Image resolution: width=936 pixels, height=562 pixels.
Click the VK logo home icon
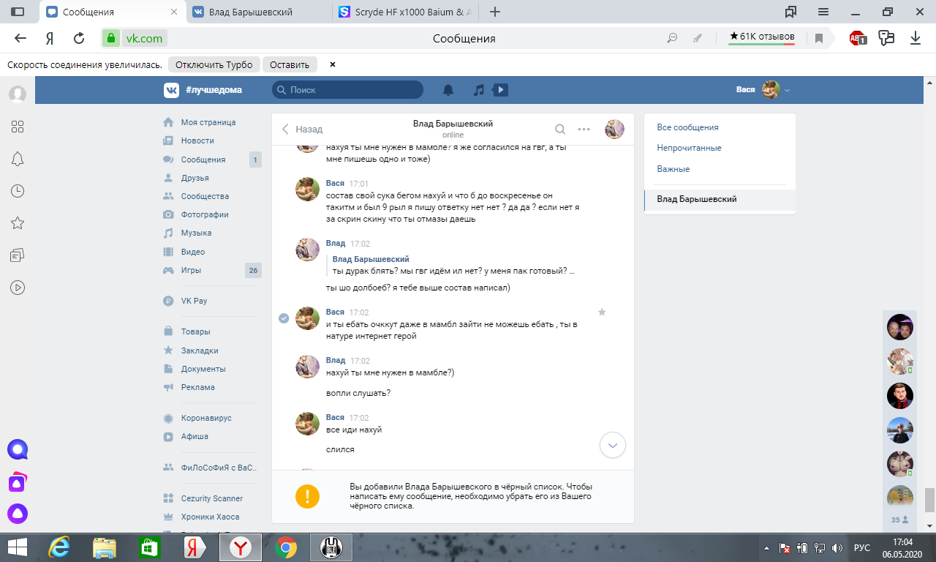coord(171,90)
